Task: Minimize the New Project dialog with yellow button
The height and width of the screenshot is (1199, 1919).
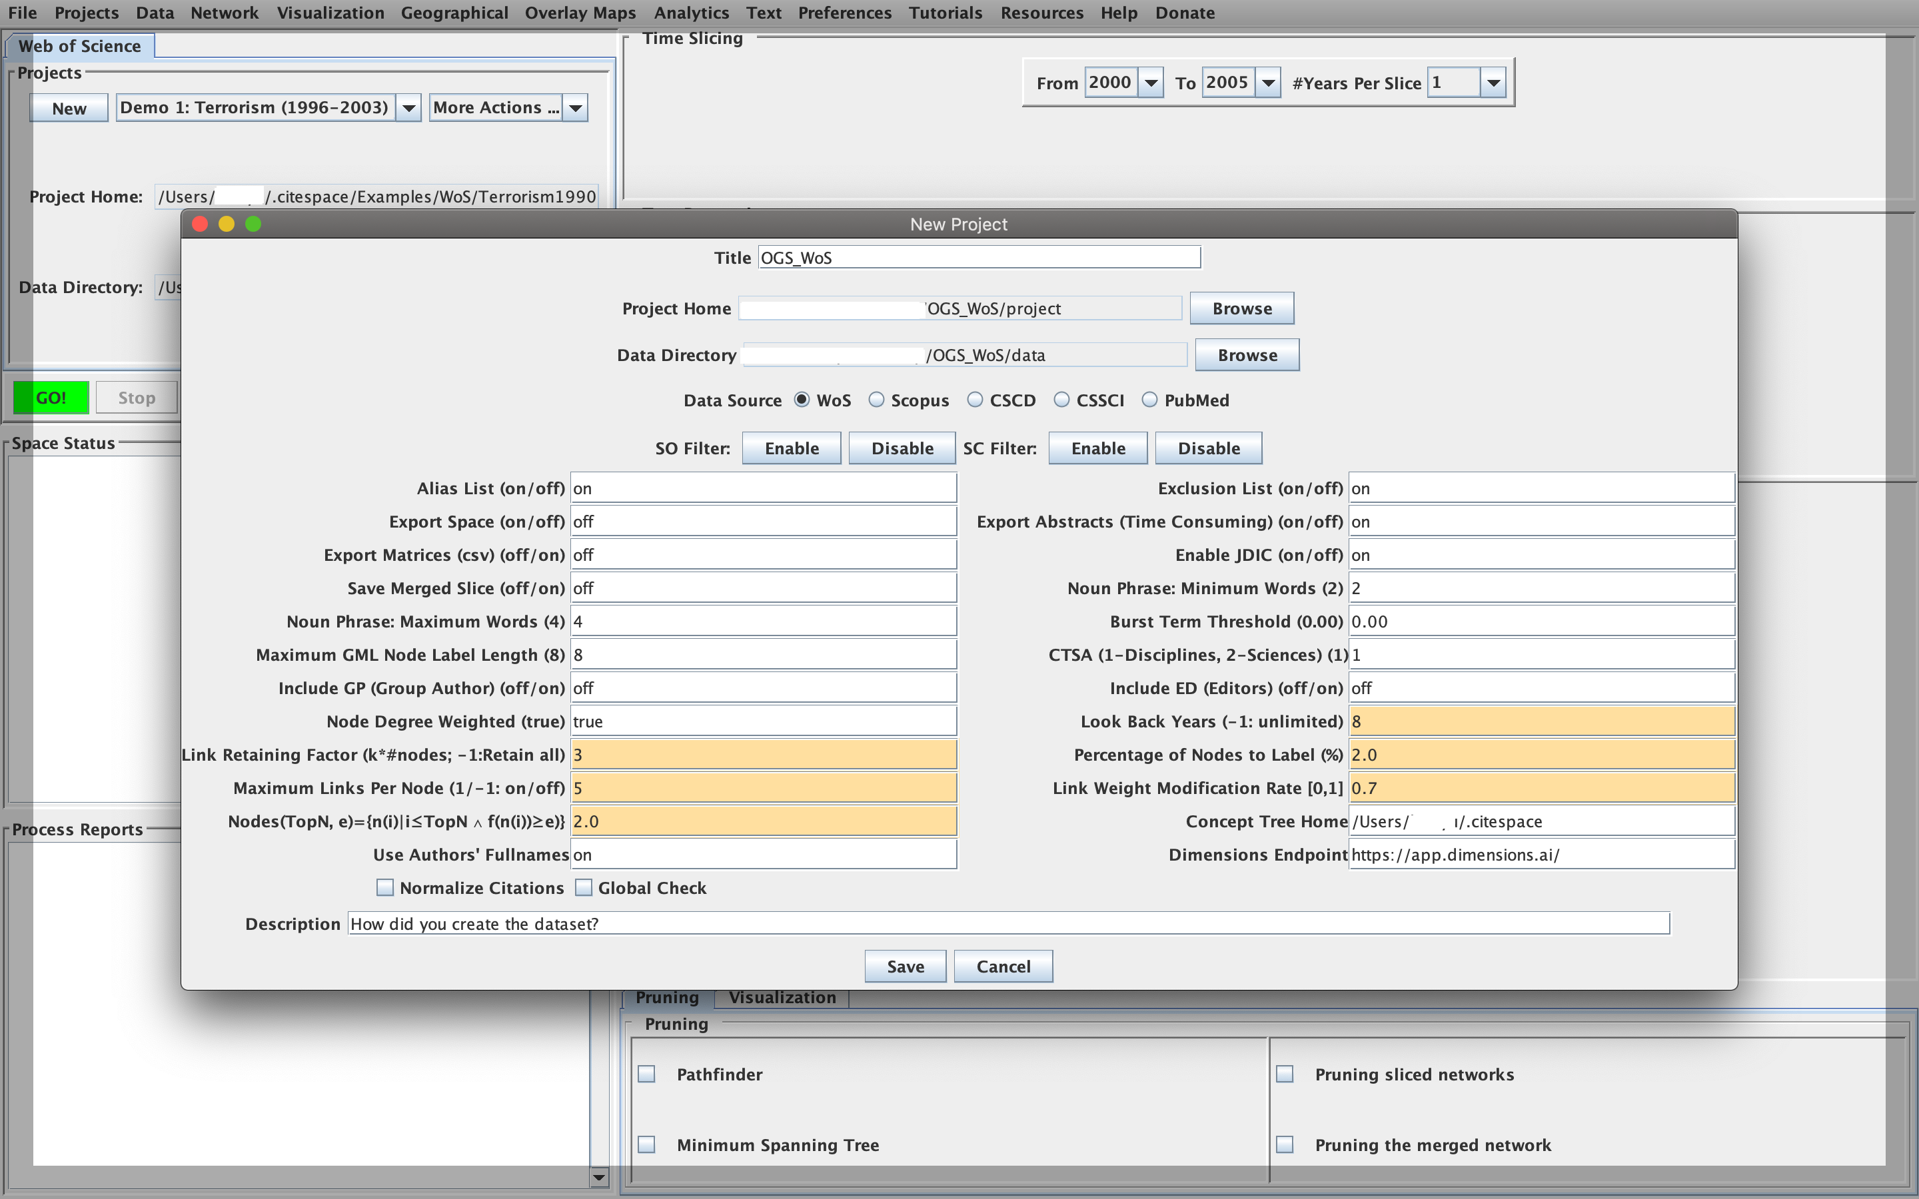Action: 227,224
